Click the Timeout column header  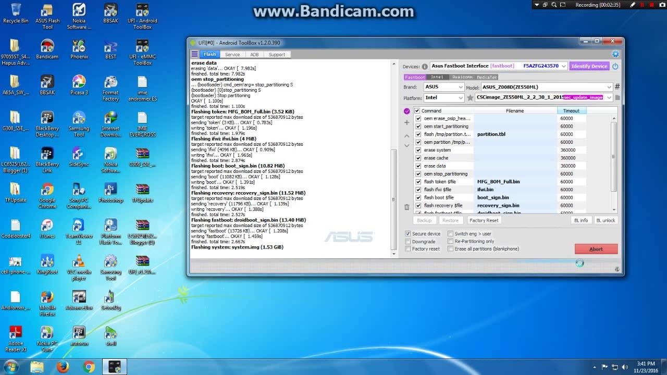pyautogui.click(x=571, y=111)
